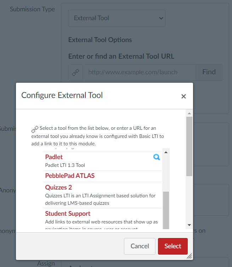Choose Padlet from the tool list
This screenshot has width=232, height=267.
54,157
